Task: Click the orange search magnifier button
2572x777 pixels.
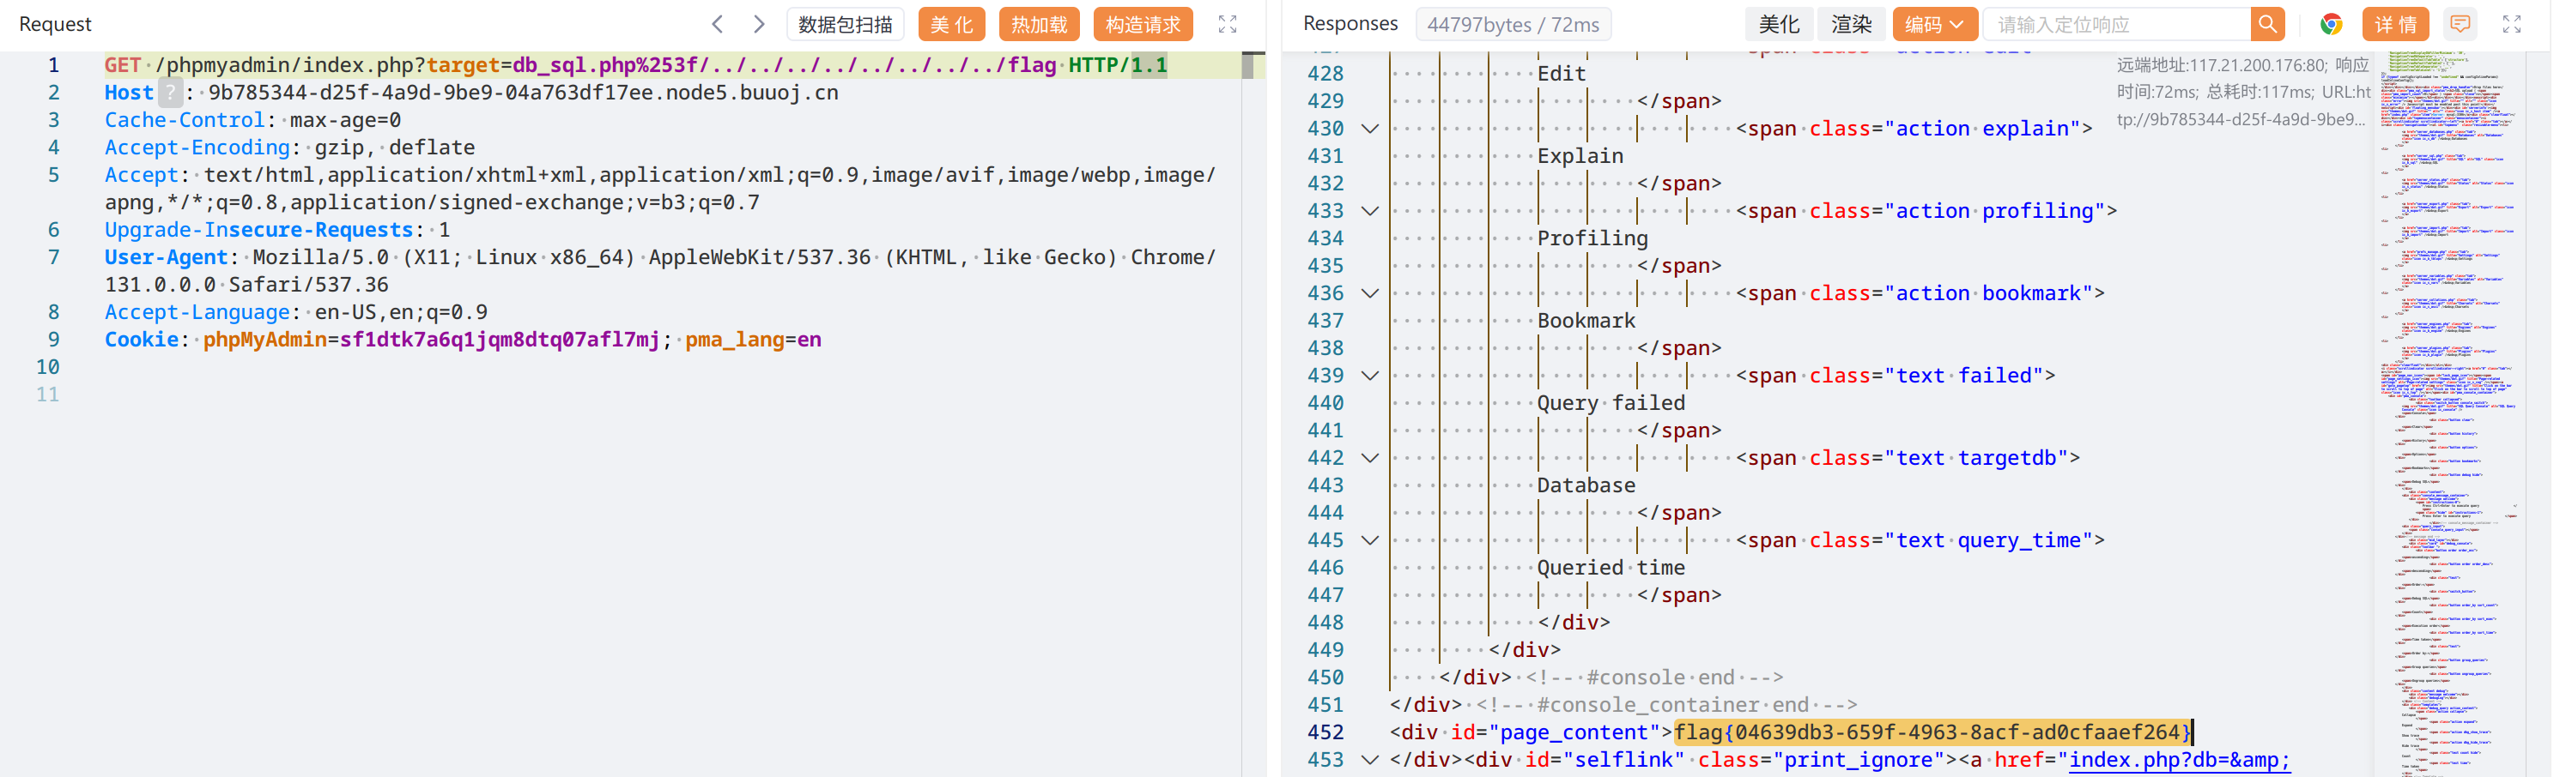Action: click(x=2267, y=24)
